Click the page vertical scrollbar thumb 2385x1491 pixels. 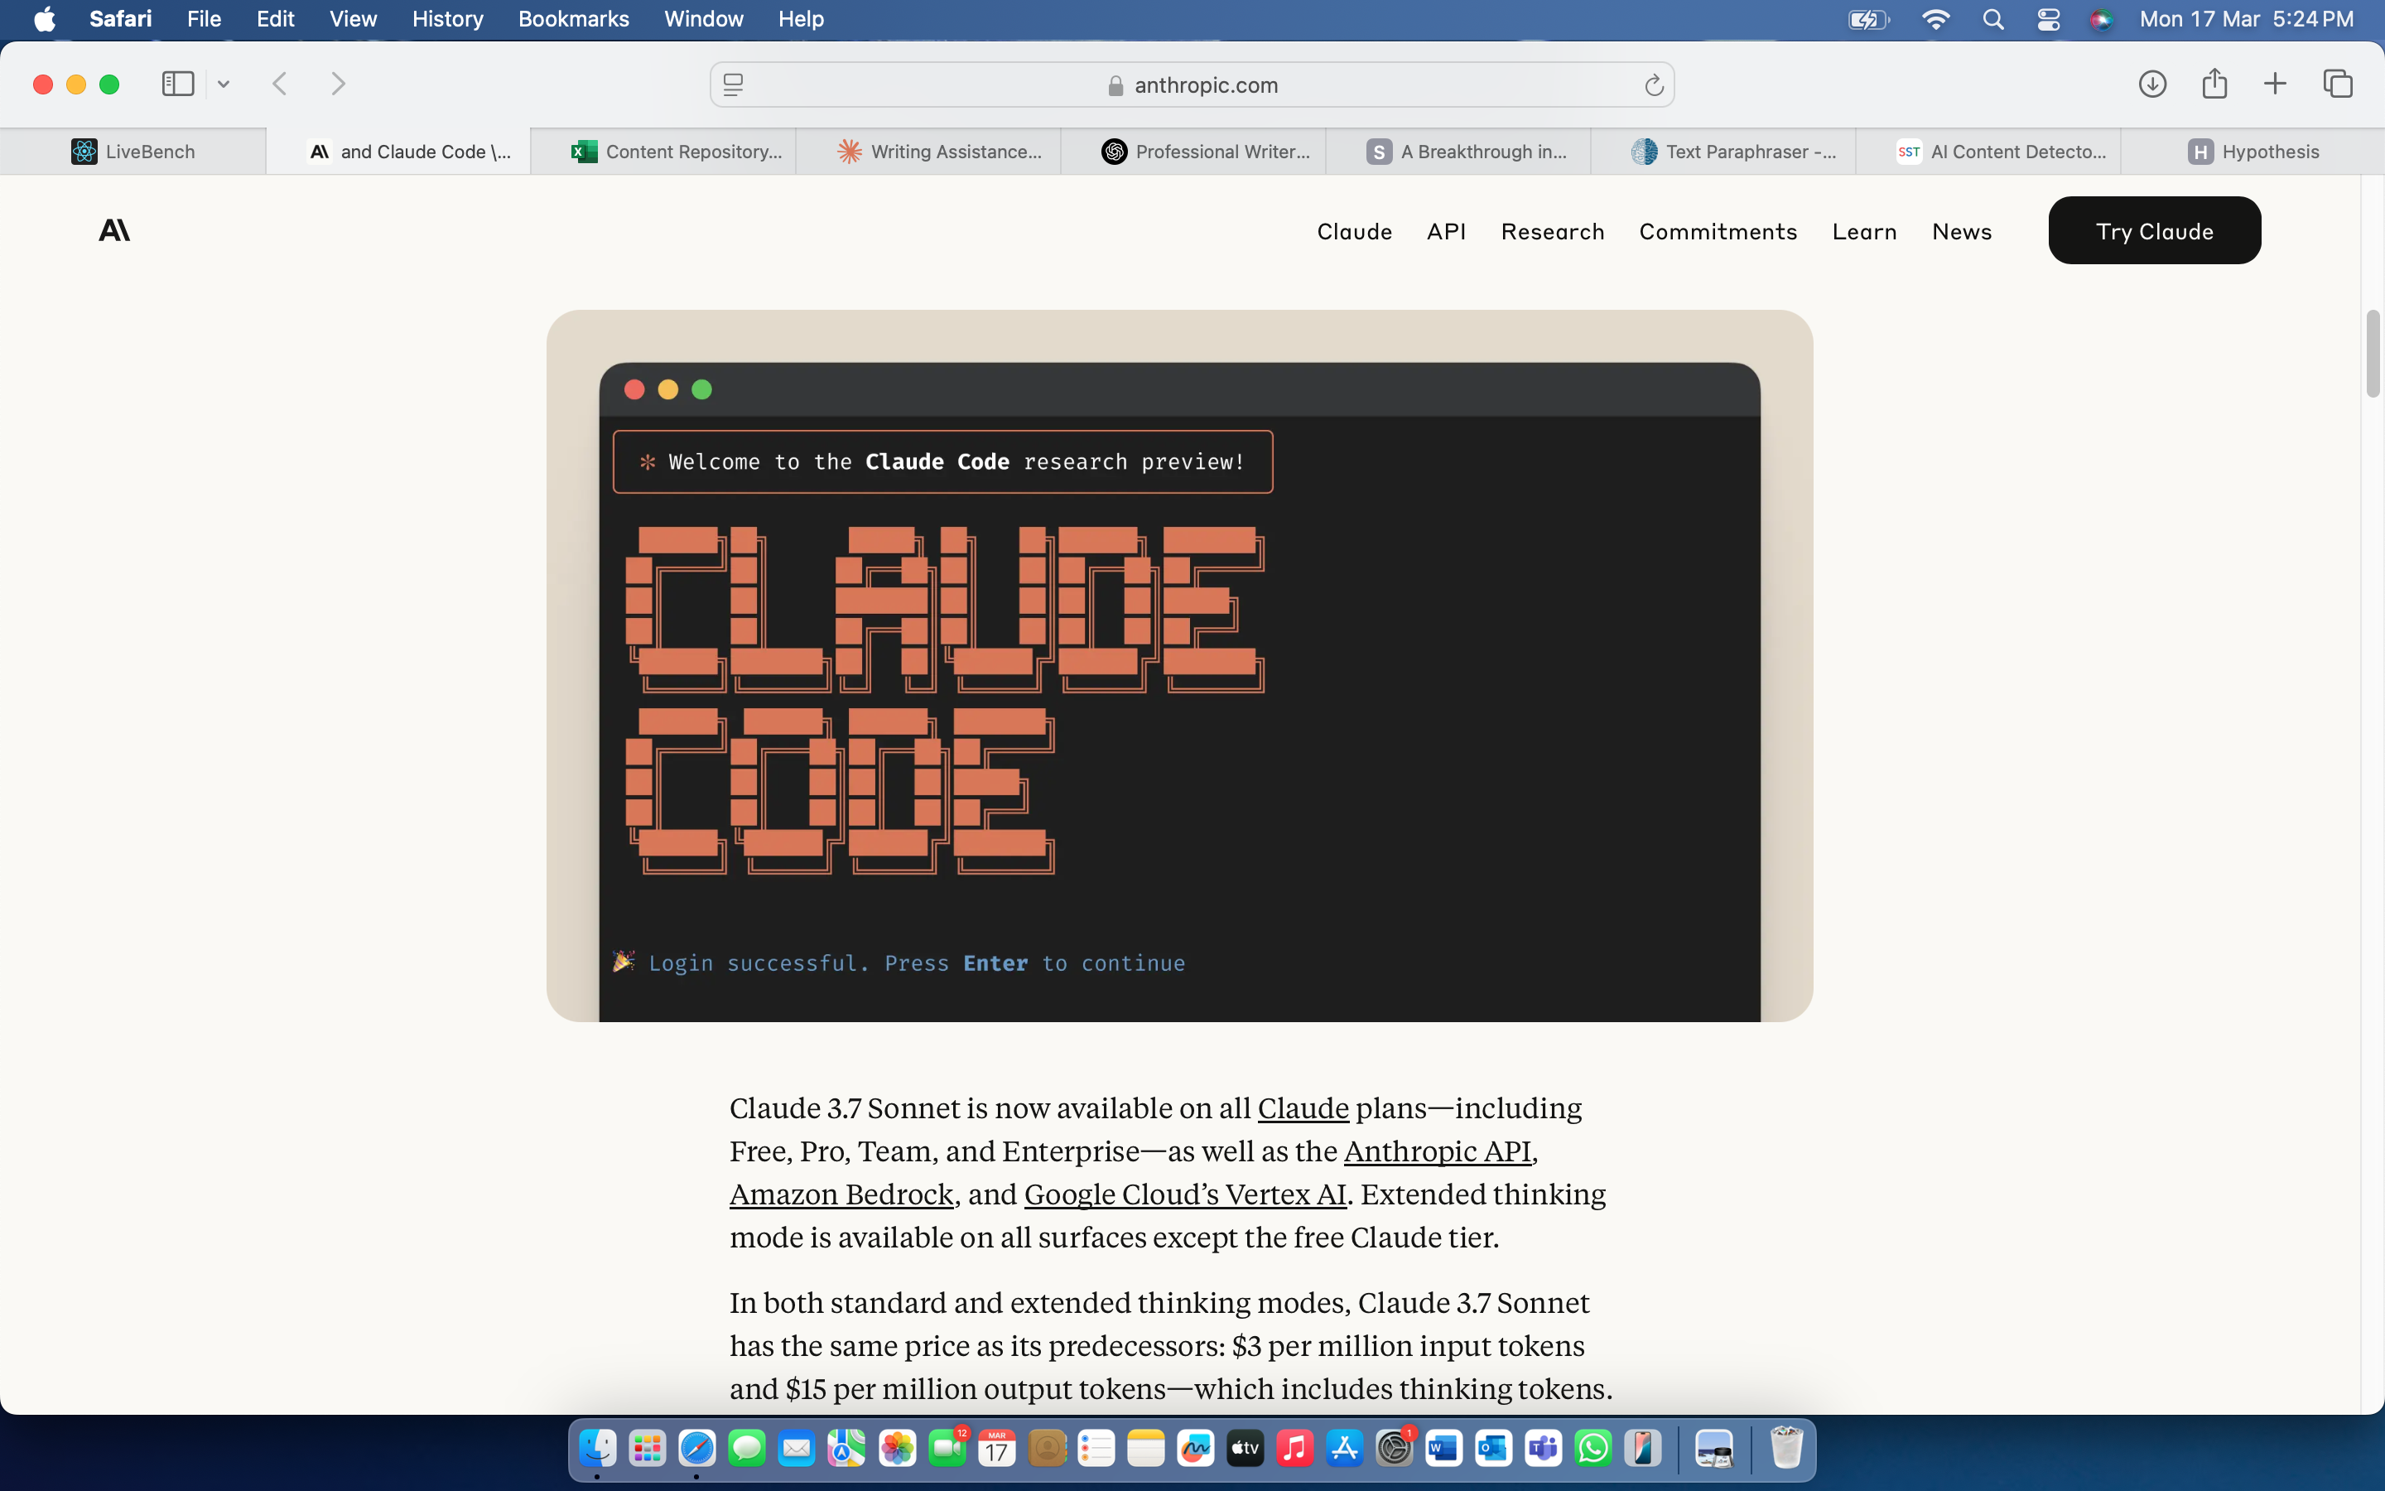pos(2373,354)
